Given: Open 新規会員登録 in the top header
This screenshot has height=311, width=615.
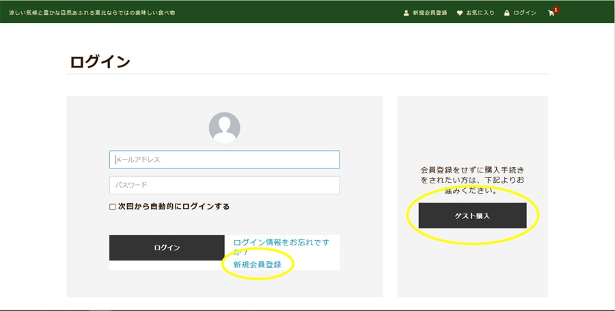Looking at the screenshot, I should (x=430, y=13).
